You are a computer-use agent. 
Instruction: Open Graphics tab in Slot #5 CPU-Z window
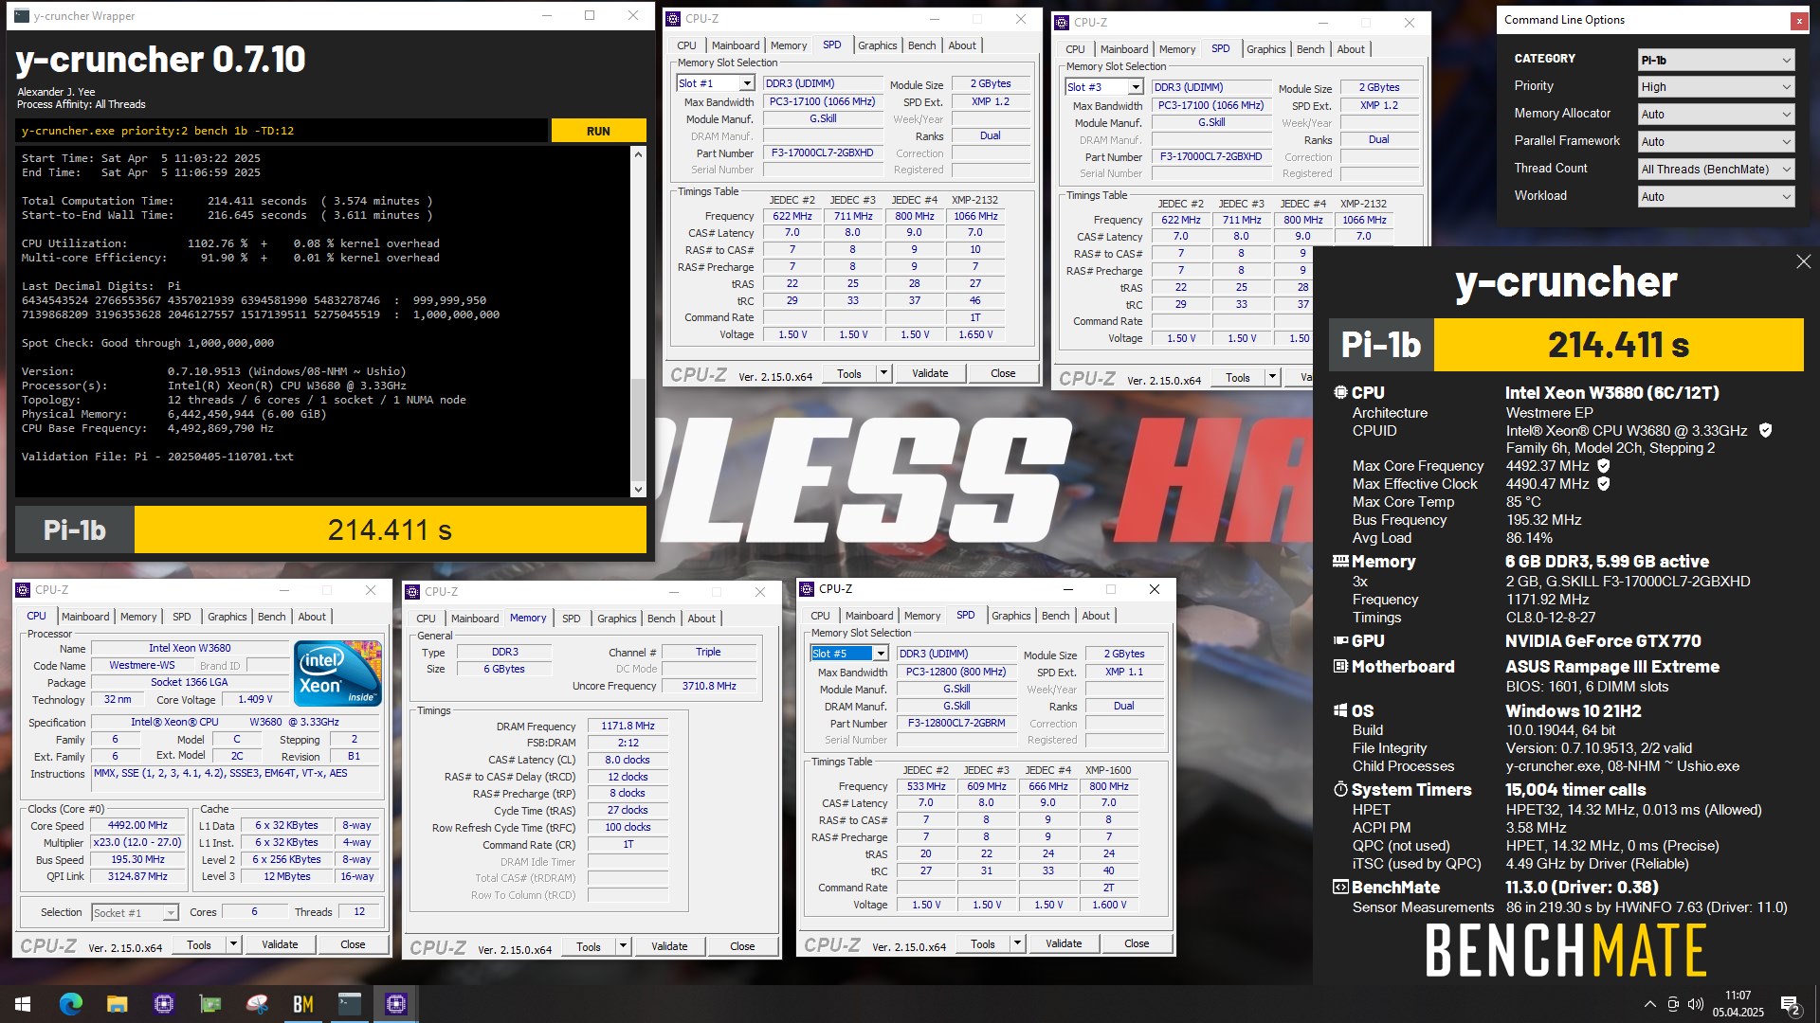[1010, 616]
